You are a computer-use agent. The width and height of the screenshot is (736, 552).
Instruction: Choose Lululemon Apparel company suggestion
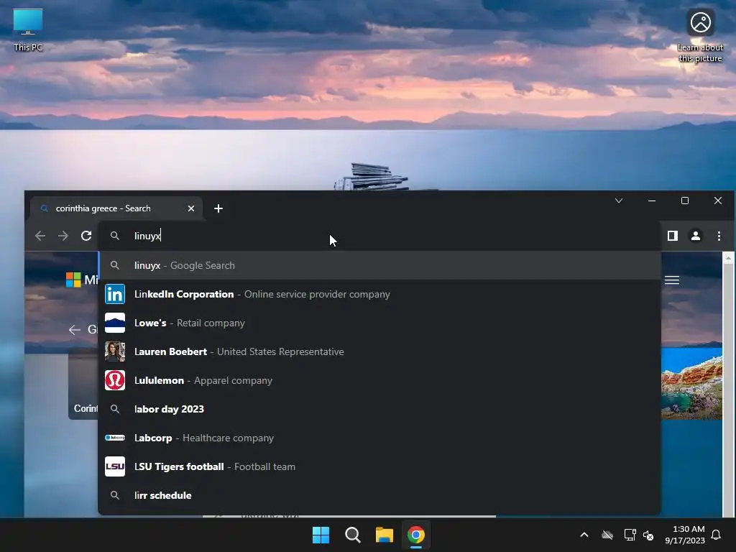click(x=379, y=380)
